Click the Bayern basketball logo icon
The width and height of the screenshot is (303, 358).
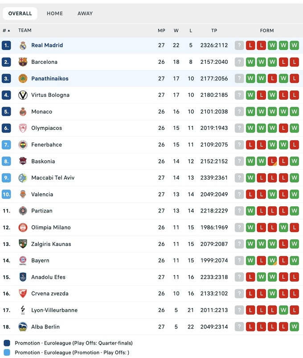23,260
